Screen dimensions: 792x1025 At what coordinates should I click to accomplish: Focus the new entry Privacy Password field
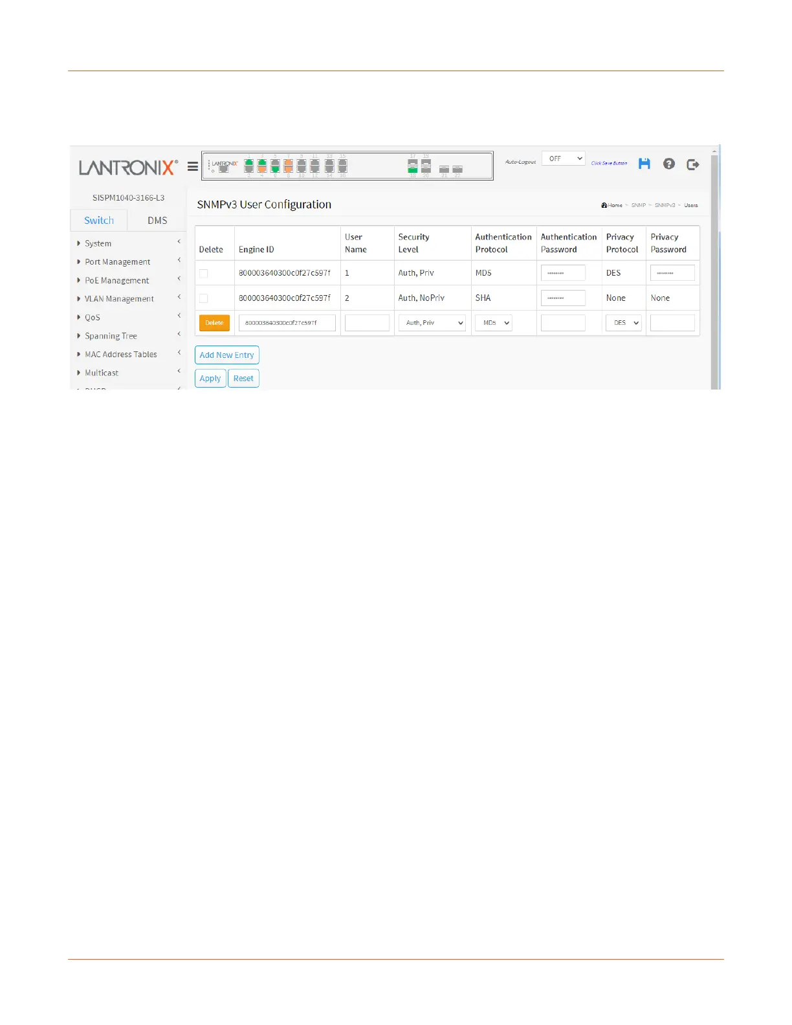tap(672, 323)
